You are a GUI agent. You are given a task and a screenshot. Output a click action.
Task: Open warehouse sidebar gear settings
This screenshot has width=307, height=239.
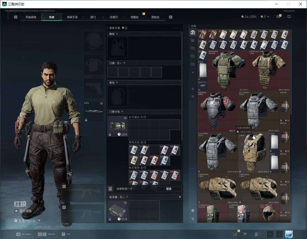point(193,96)
